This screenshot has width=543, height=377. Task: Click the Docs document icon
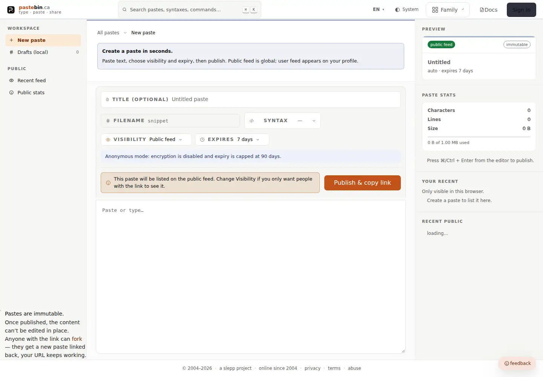(482, 10)
